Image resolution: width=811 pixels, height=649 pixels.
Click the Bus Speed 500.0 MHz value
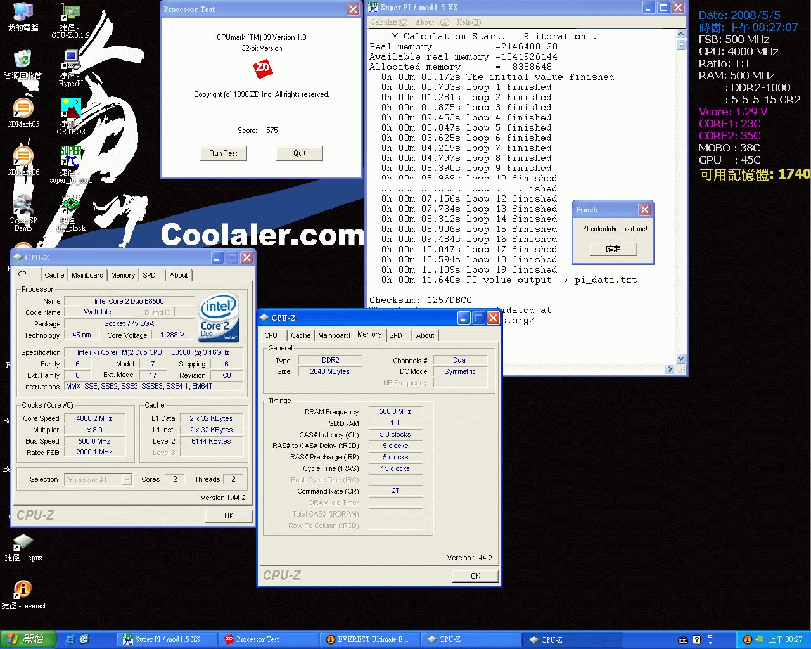(x=94, y=441)
